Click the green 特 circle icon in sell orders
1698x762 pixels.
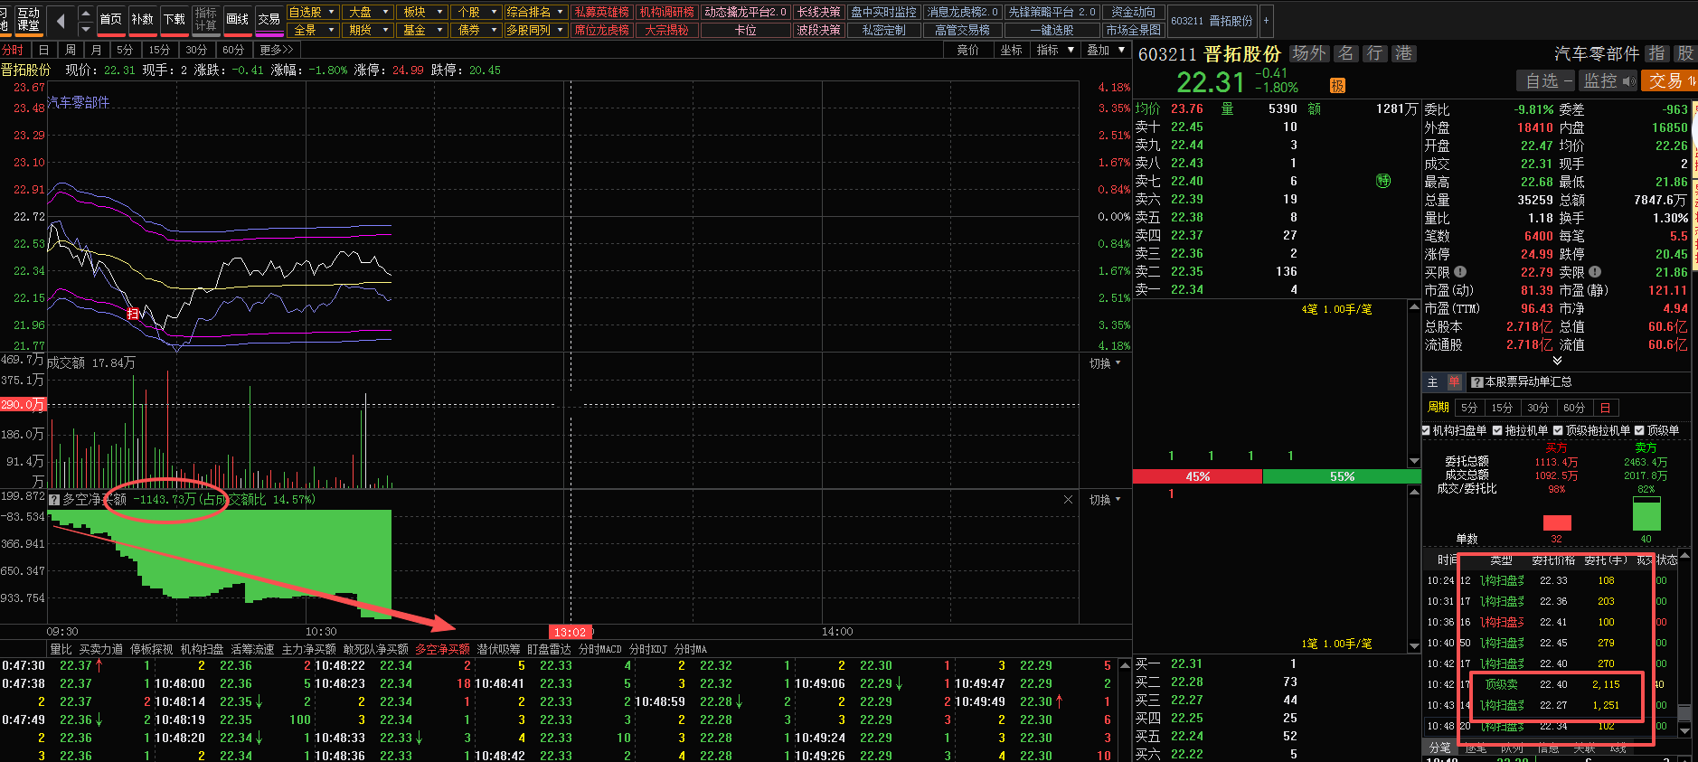(1382, 181)
